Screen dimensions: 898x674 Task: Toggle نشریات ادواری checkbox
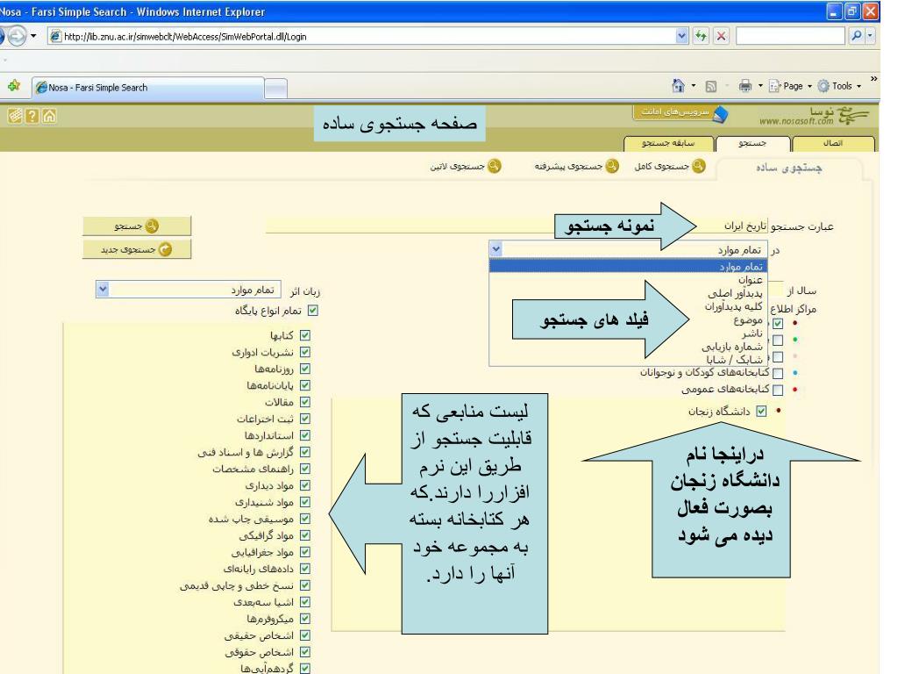[x=305, y=352]
